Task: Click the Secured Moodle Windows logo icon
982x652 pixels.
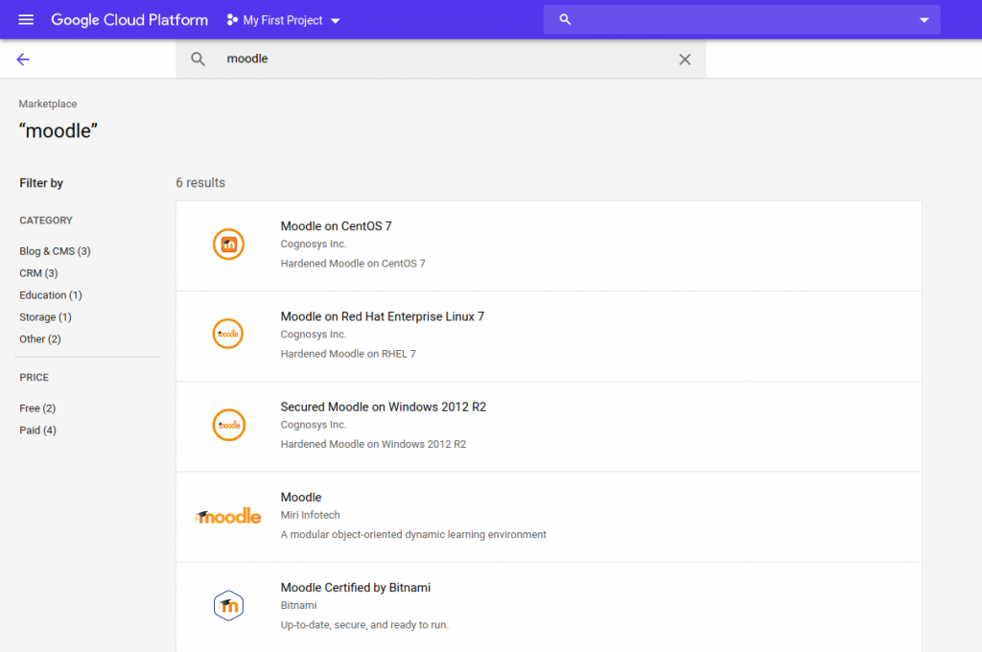Action: (228, 425)
